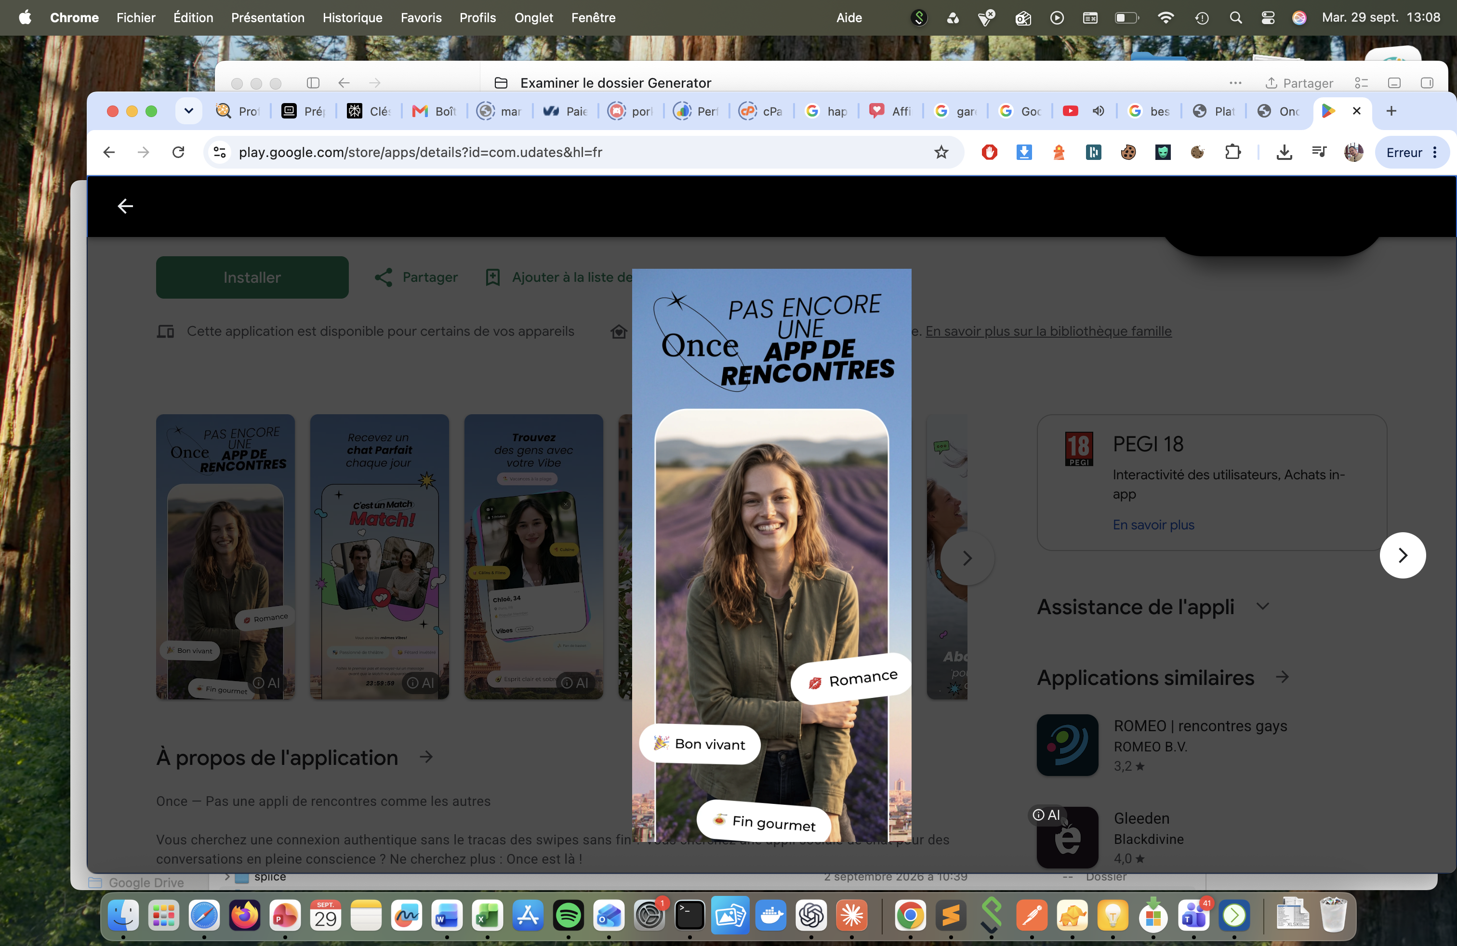1457x946 pixels.
Task: Open Applications similaires arrow
Action: pyautogui.click(x=1282, y=677)
